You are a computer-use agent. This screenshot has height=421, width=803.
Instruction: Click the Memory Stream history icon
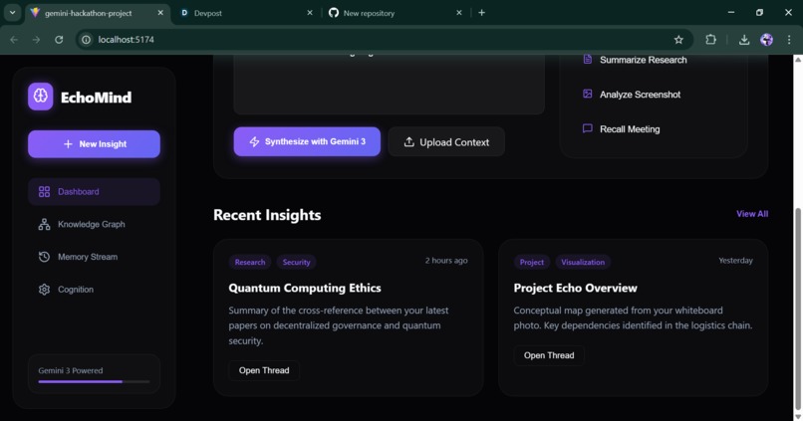coord(45,257)
